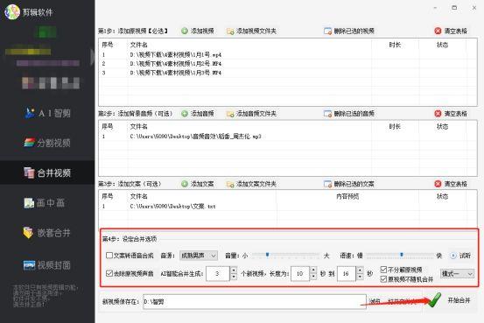Increase the minimum length 10 seconds stepper
The image size is (484, 323).
313,270
